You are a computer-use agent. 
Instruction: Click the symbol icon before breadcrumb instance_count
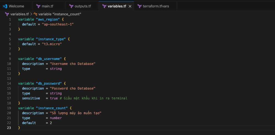(35, 14)
